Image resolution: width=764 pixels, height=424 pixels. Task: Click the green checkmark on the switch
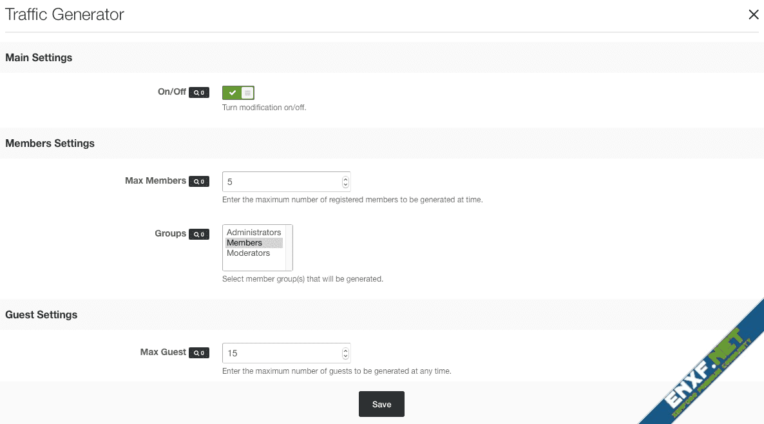[x=232, y=93]
